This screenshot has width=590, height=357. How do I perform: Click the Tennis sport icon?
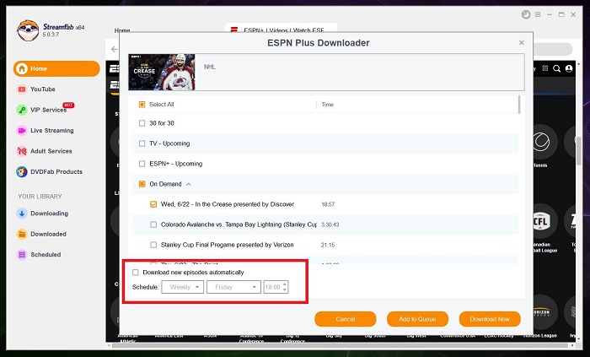[541, 142]
